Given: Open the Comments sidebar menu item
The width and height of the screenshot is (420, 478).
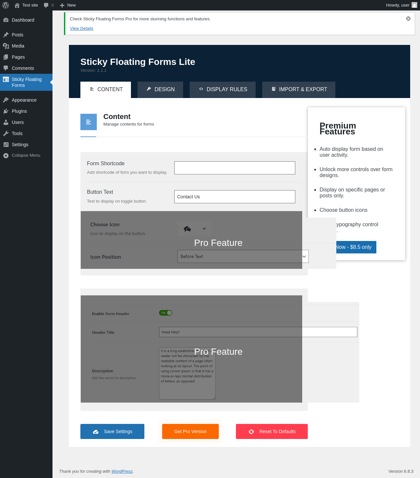Looking at the screenshot, I should click(26, 68).
